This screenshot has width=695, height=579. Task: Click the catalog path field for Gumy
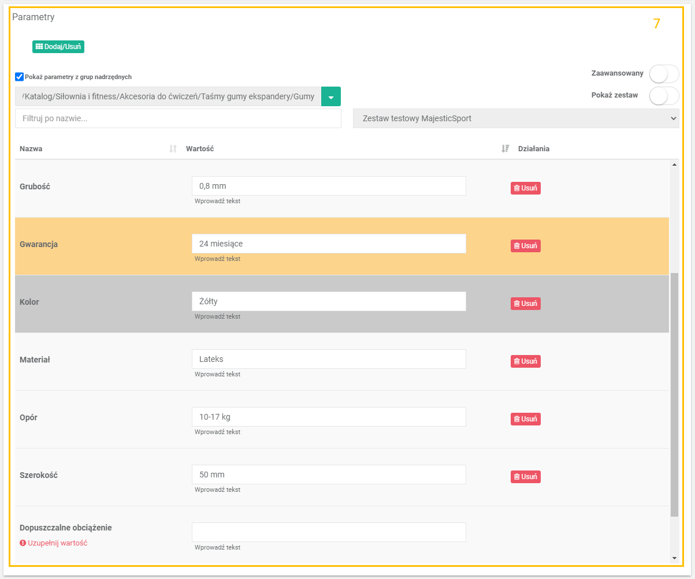coord(168,97)
